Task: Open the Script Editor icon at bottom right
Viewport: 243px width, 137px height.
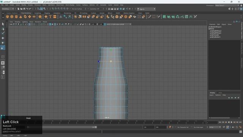Action: click(x=241, y=132)
